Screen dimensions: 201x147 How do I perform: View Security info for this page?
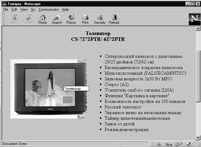(100, 19)
